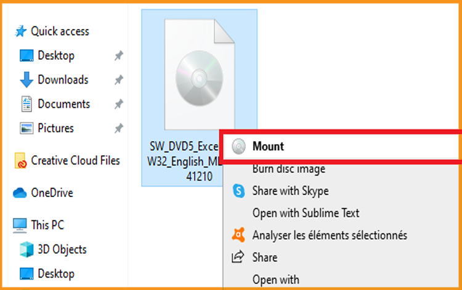Screen dimensions: 462x290
Task: Click the Quick access star icon
Action: 20,31
